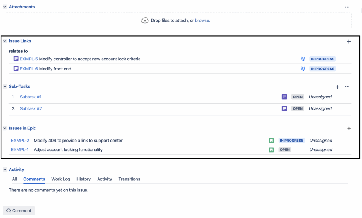362x218 pixels.
Task: Click the upload cloud icon in attachments area
Action: pyautogui.click(x=144, y=20)
